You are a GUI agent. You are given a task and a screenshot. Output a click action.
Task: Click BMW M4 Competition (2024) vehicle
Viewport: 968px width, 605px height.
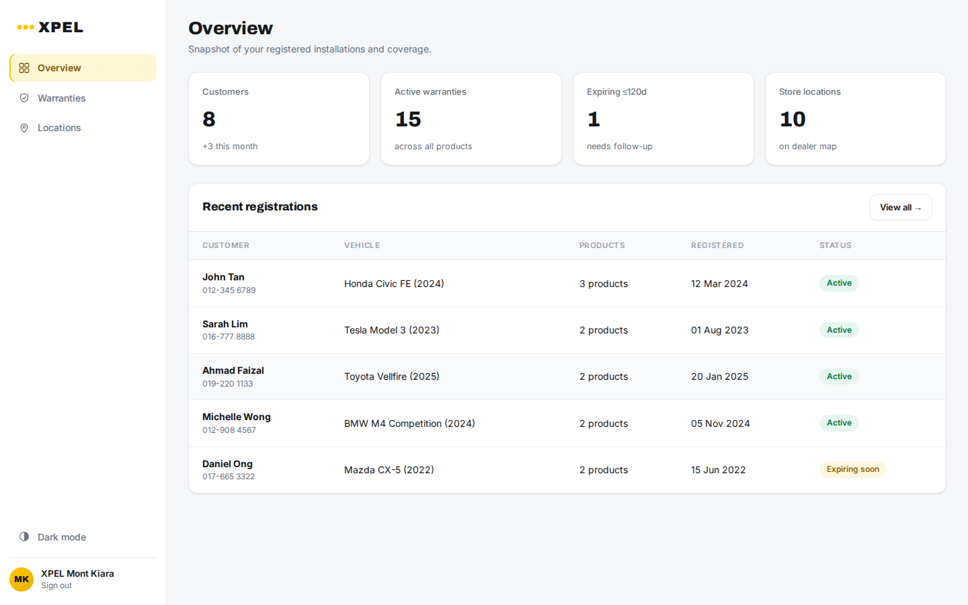coord(409,424)
